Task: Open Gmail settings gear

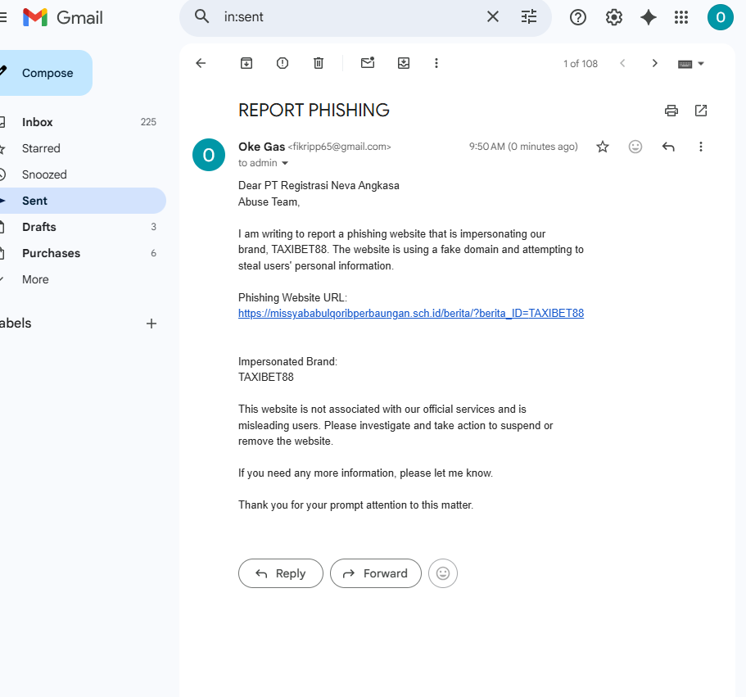Action: [x=613, y=17]
